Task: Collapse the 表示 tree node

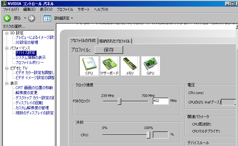Action: coord(7,83)
